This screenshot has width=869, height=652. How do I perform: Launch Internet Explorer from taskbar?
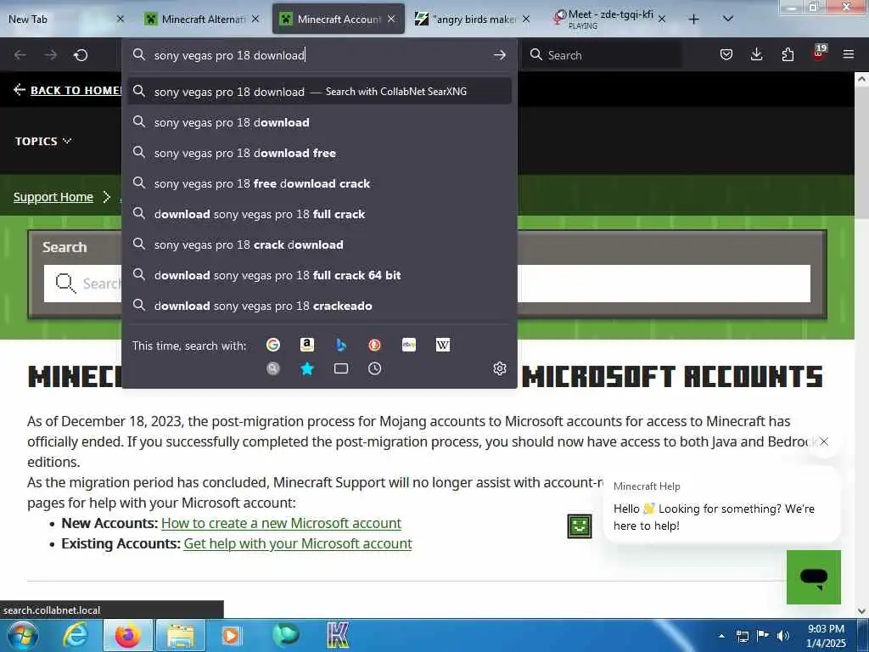point(76,635)
